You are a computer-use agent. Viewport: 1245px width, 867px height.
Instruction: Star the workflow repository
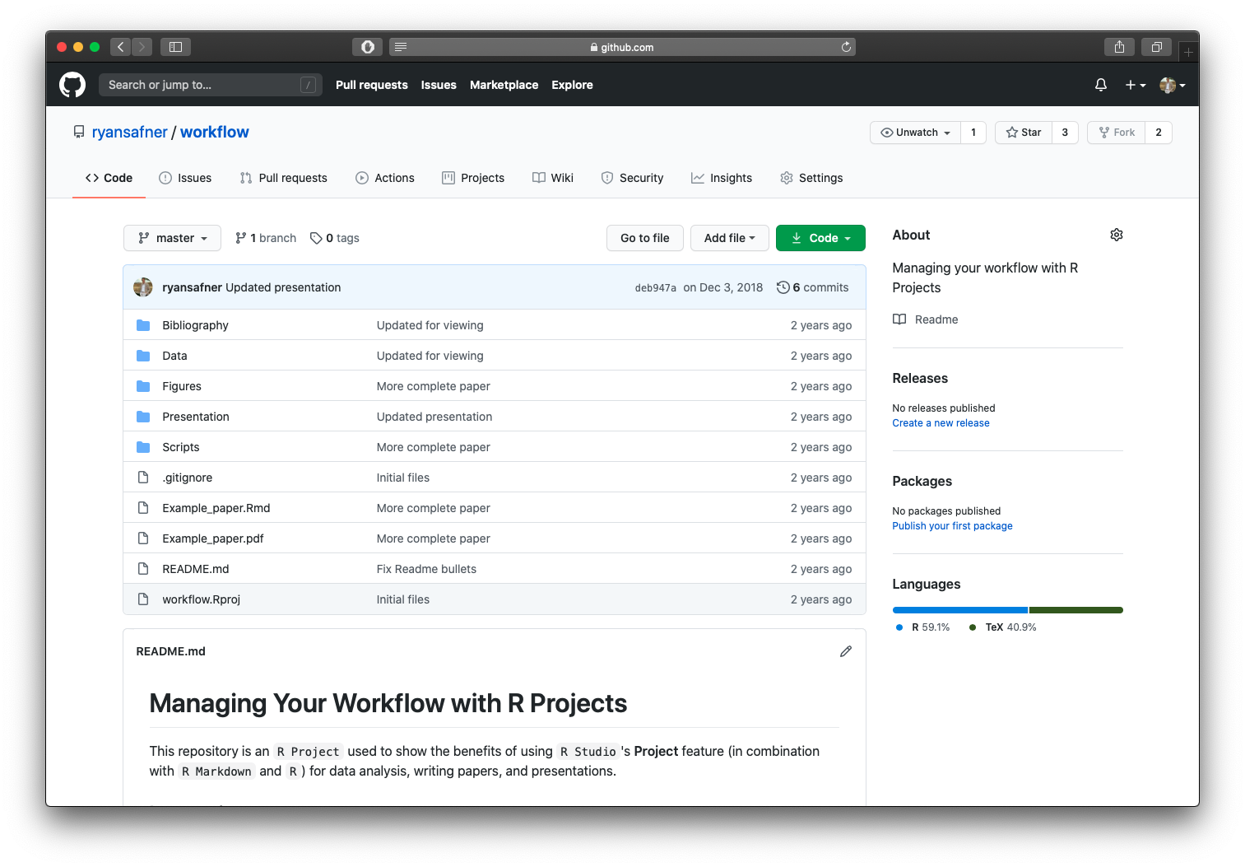1024,133
